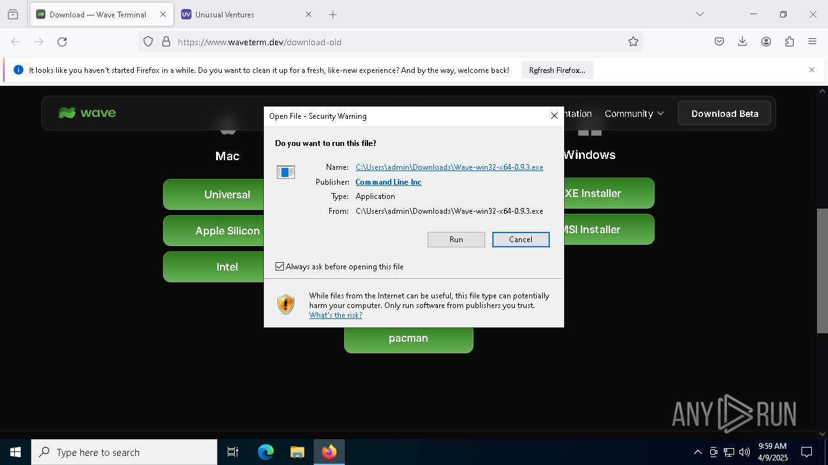
Task: Click the Refresh Firefox... button
Action: pyautogui.click(x=557, y=70)
